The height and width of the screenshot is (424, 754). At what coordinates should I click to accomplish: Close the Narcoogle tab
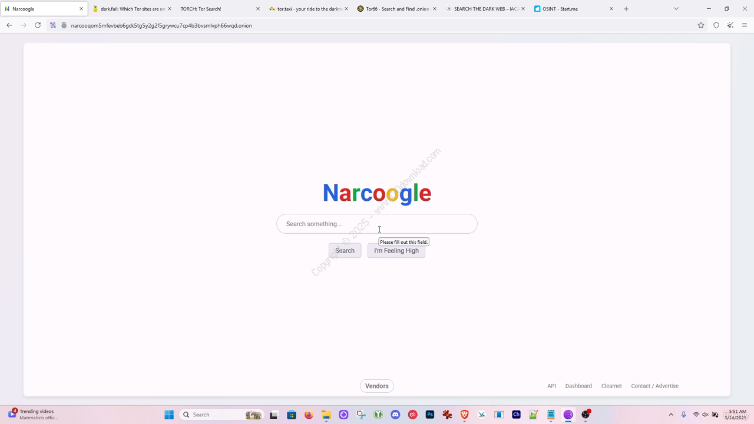pos(81,9)
